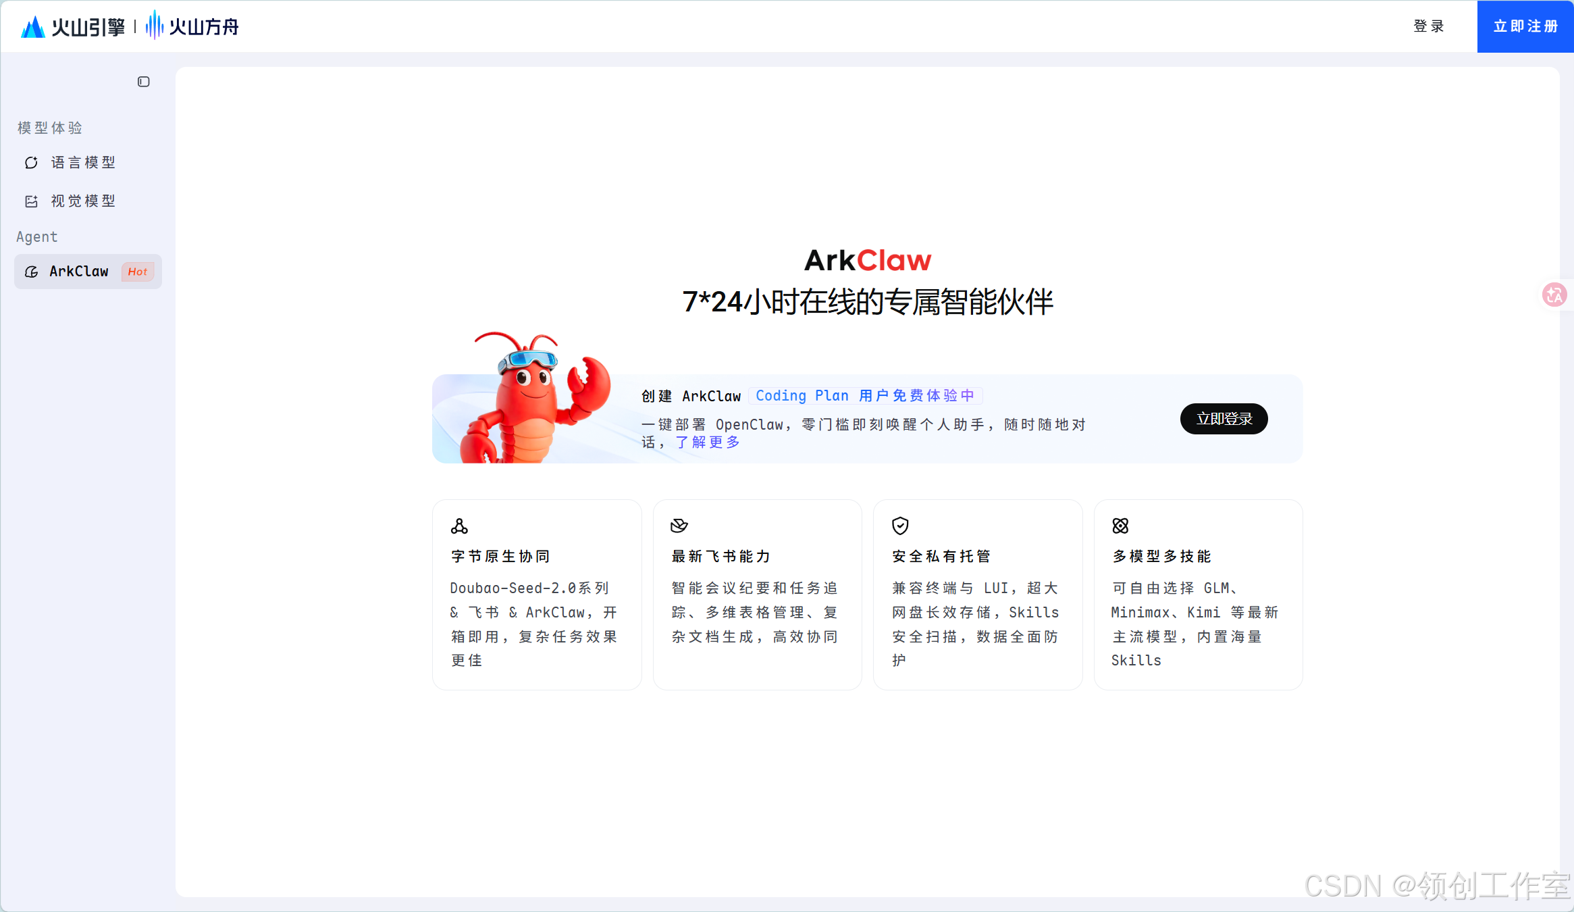Click the 立即注册 button
The image size is (1574, 912).
(x=1525, y=26)
